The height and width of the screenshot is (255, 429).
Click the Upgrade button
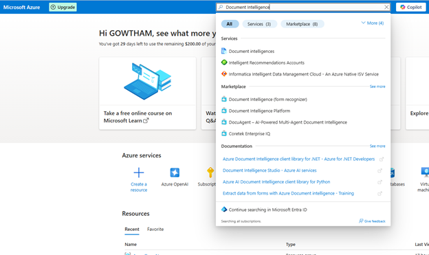(x=63, y=7)
